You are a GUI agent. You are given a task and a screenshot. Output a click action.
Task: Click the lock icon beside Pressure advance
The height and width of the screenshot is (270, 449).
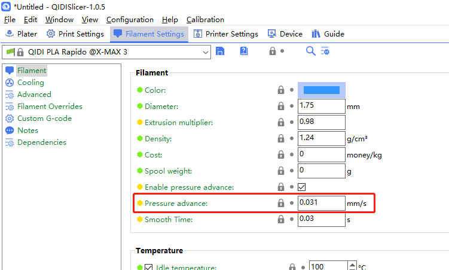point(281,204)
